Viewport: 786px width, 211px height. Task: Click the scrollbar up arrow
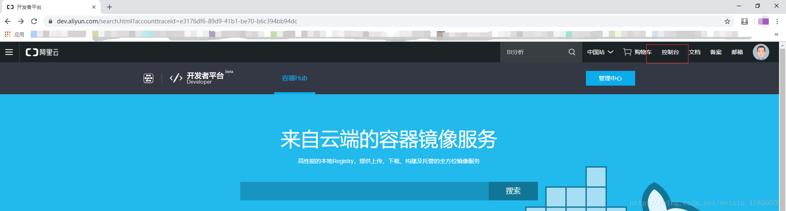[x=782, y=45]
